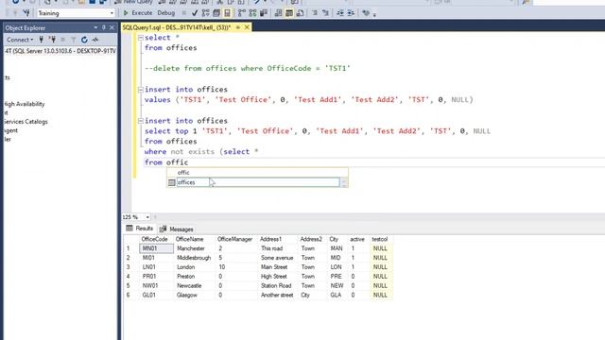605x340 pixels.
Task: Toggle Include Client Statistics
Action: pyautogui.click(x=264, y=13)
